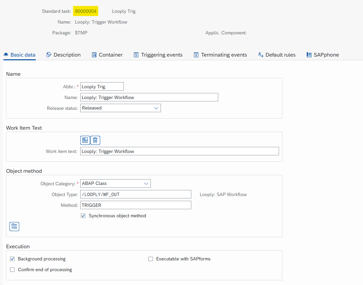Go to the Terminating events tab
This screenshot has width=363, height=285.
click(220, 55)
